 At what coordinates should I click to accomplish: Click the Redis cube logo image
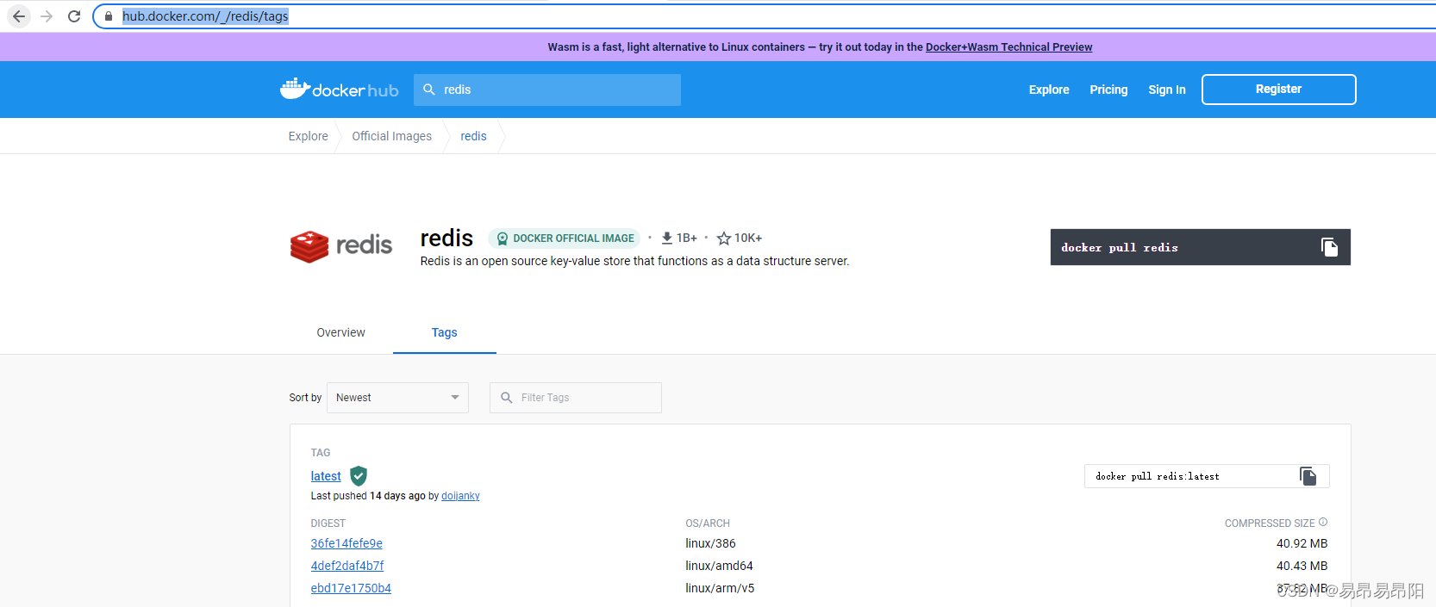(x=341, y=246)
